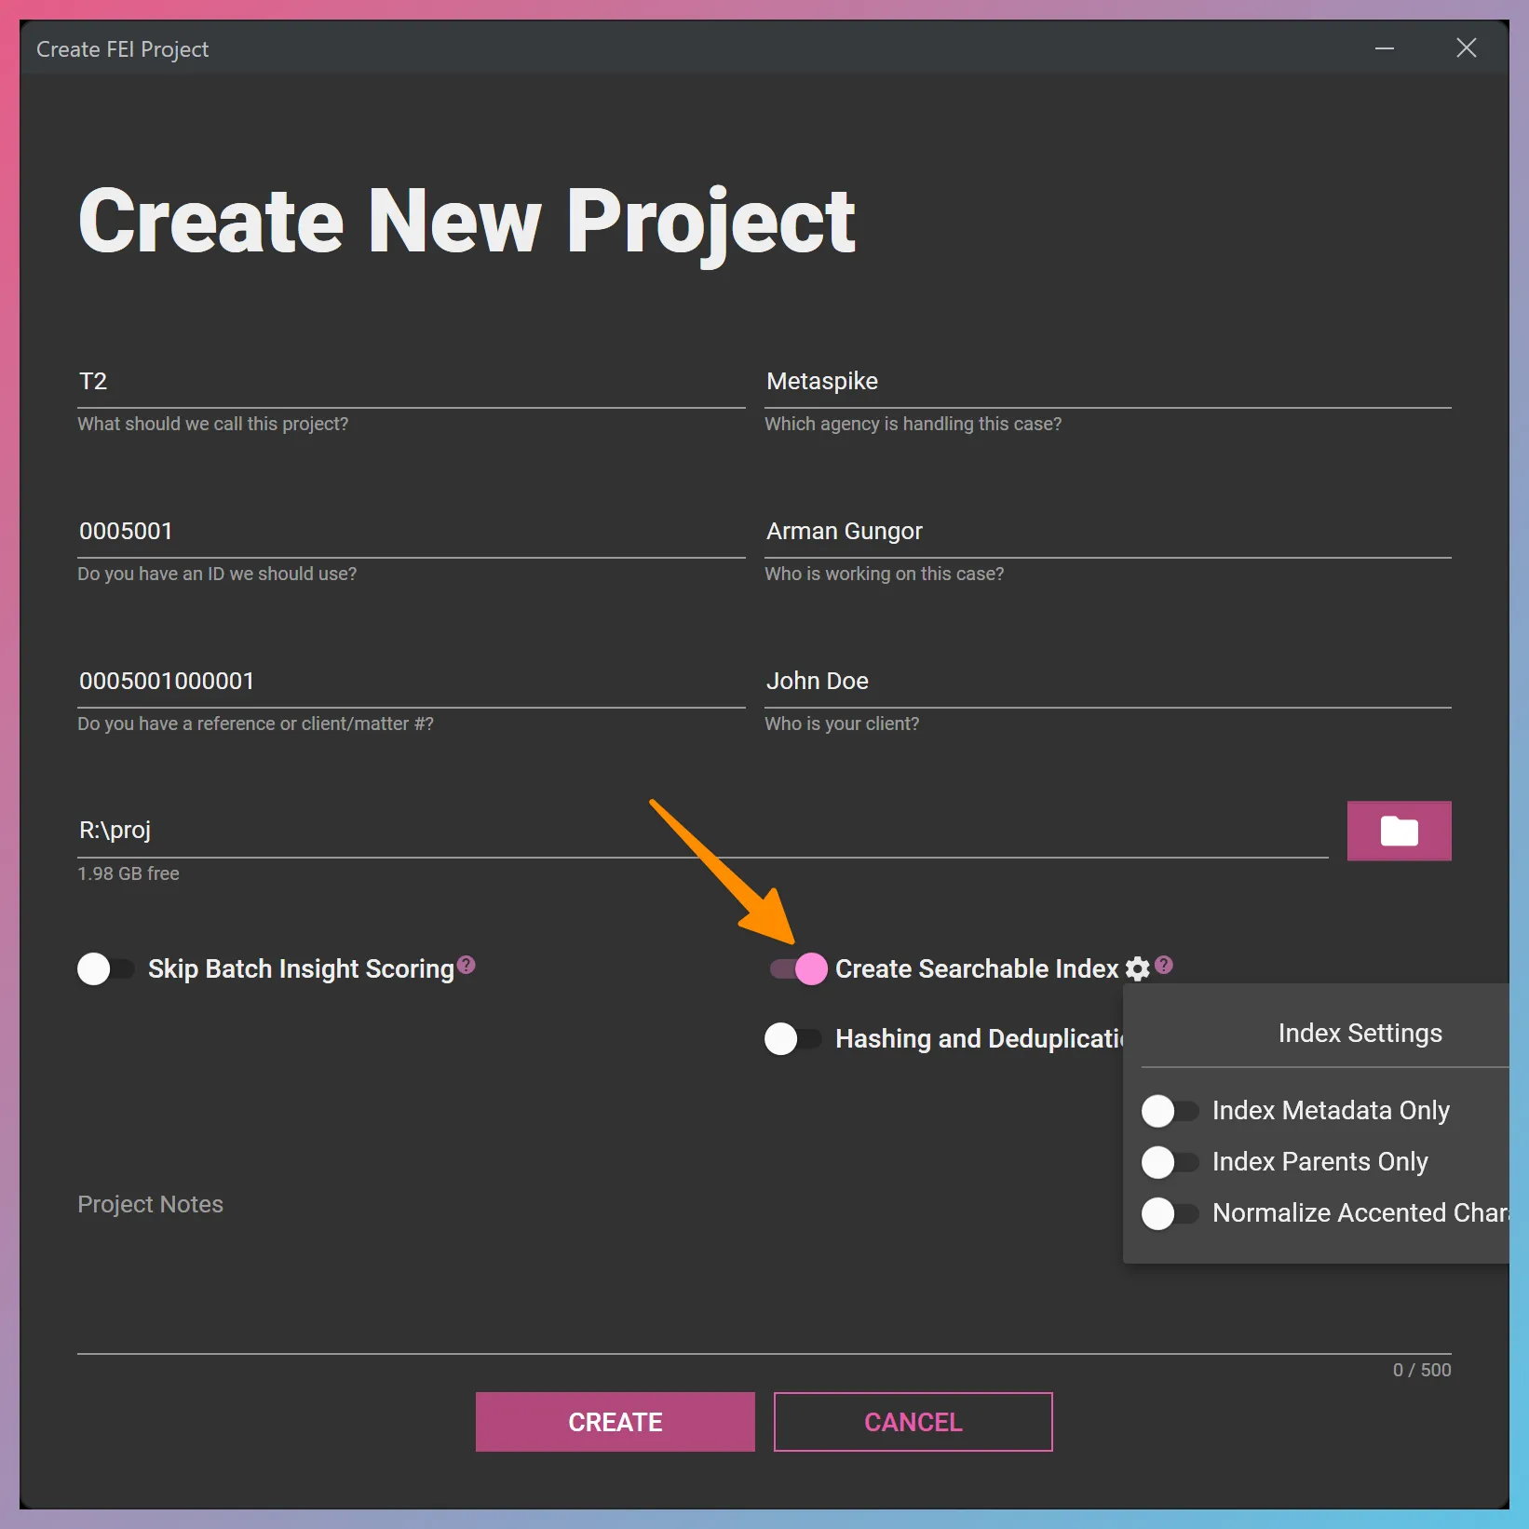Click help icon beside Create Searchable Index
Viewport: 1529px width, 1529px height.
[x=1164, y=965]
